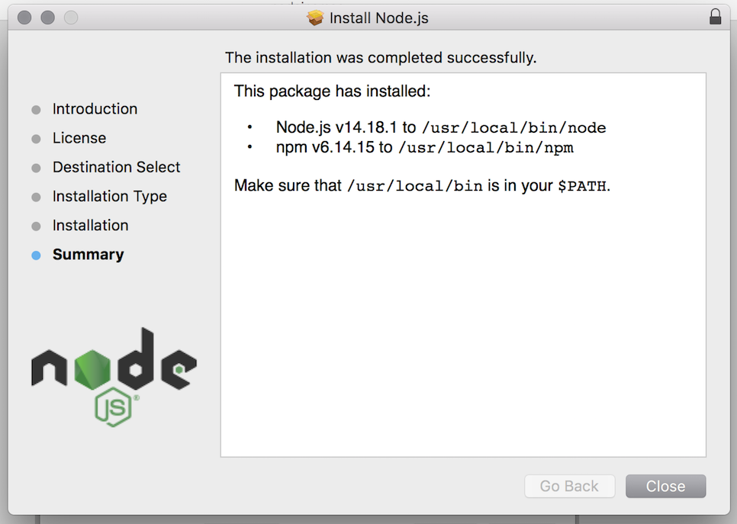The width and height of the screenshot is (737, 524).
Task: Select the Installation Type step label
Action: pyautogui.click(x=109, y=196)
